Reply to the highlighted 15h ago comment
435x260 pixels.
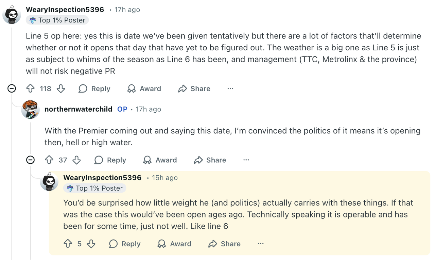coord(125,244)
